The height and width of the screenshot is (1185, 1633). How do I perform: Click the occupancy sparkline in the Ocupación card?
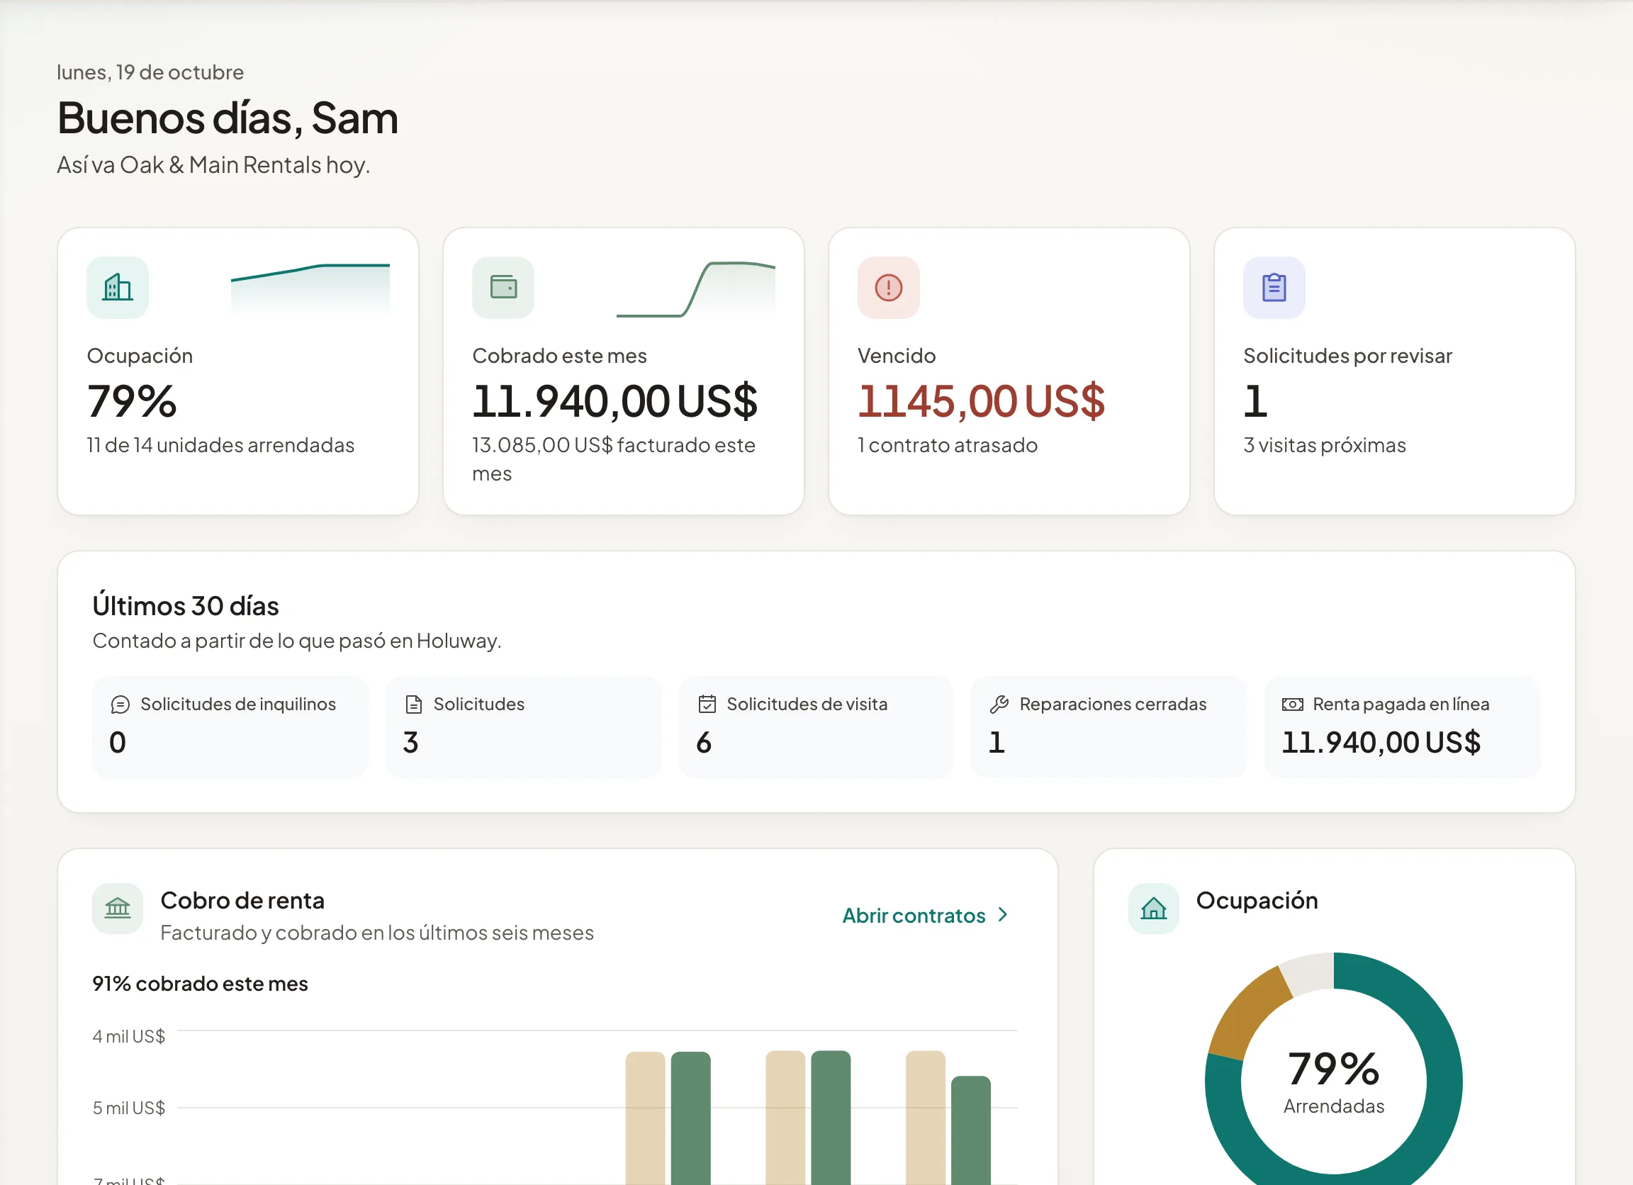[310, 288]
